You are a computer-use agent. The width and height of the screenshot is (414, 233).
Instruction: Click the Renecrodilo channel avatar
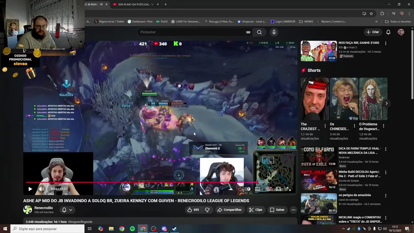point(28,210)
